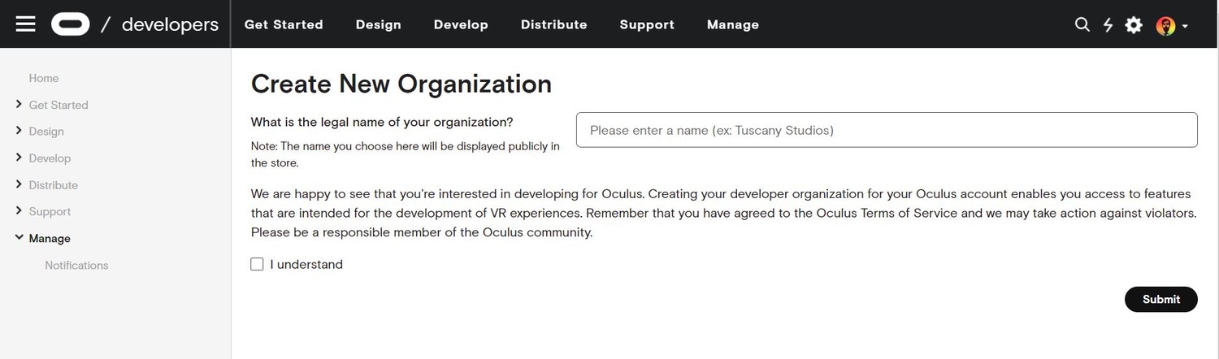Viewport: 1219px width, 359px height.
Task: Click the lightning bolt icon
Action: tap(1108, 25)
